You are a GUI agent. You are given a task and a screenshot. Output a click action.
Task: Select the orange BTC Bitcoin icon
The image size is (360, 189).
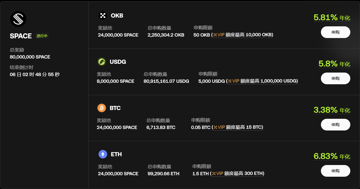(x=102, y=108)
